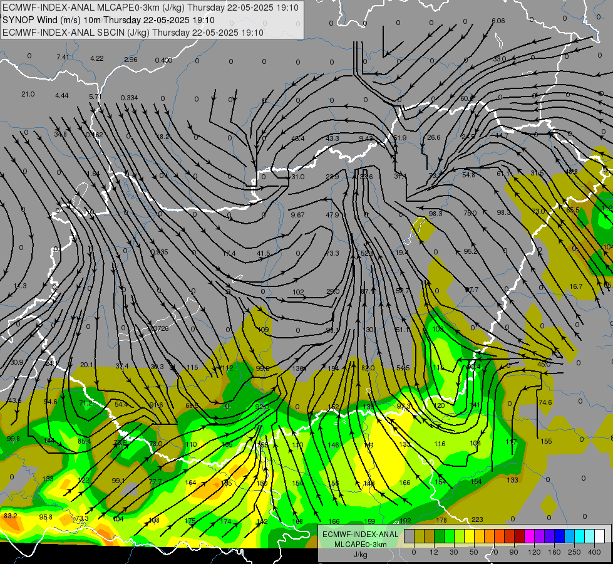
Task: Click the map value 85.4
Action: pyautogui.click(x=85, y=441)
